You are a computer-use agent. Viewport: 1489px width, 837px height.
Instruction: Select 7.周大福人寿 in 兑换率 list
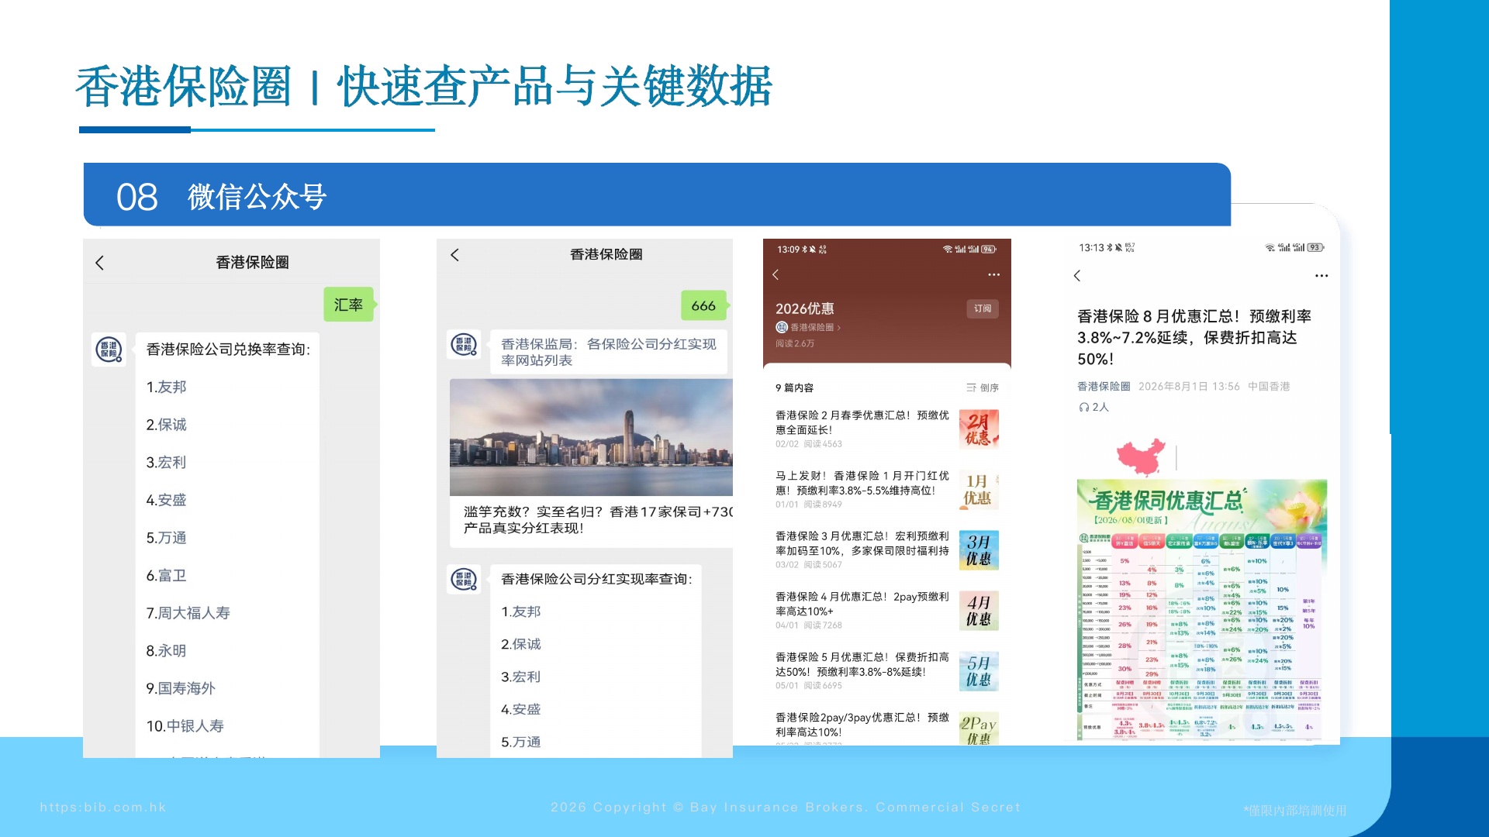coord(188,613)
